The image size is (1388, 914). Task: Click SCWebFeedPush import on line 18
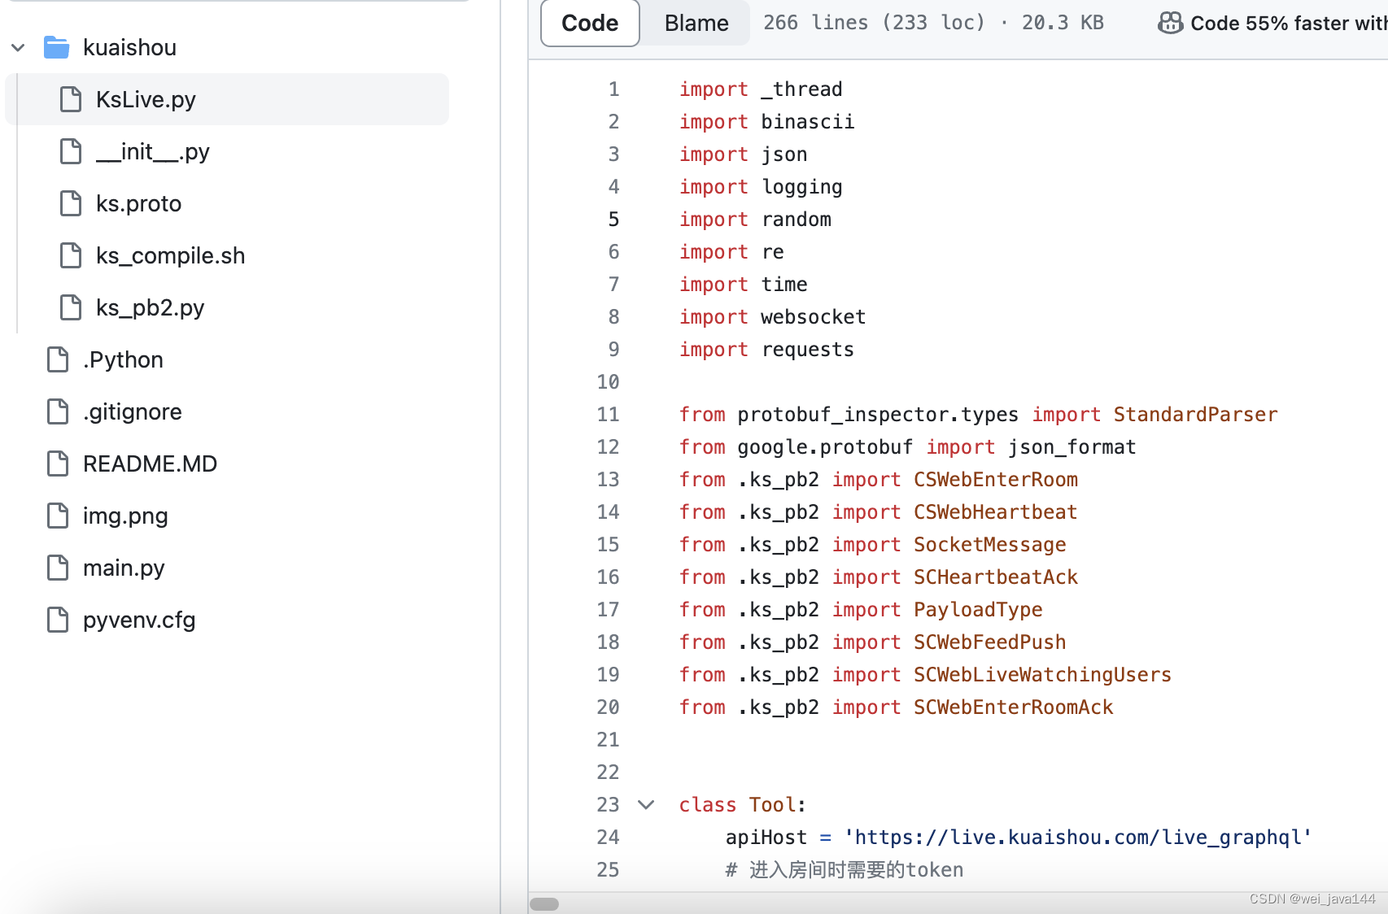989,642
